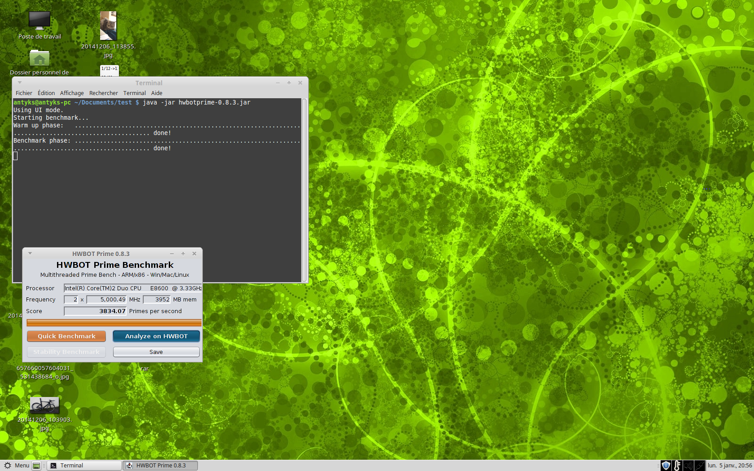Screen dimensions: 754x471
Task: Select the 20141206_103903.jpg bicycle thumbnail
Action: click(x=44, y=406)
